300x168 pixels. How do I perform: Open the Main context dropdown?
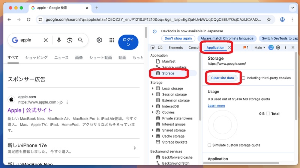260,48
